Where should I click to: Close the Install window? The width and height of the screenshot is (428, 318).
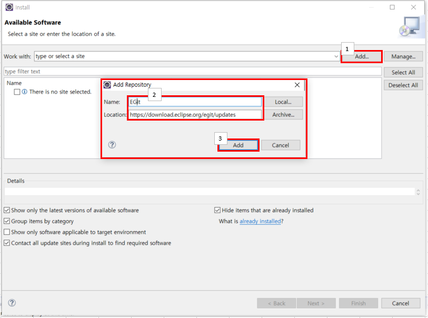pyautogui.click(x=414, y=7)
